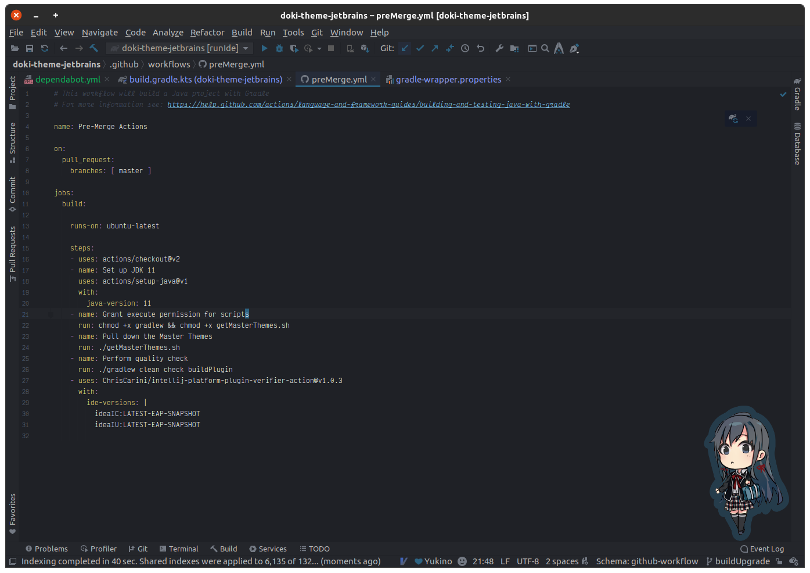
Task: Click the Yukino theme status bar widget
Action: tap(433, 561)
